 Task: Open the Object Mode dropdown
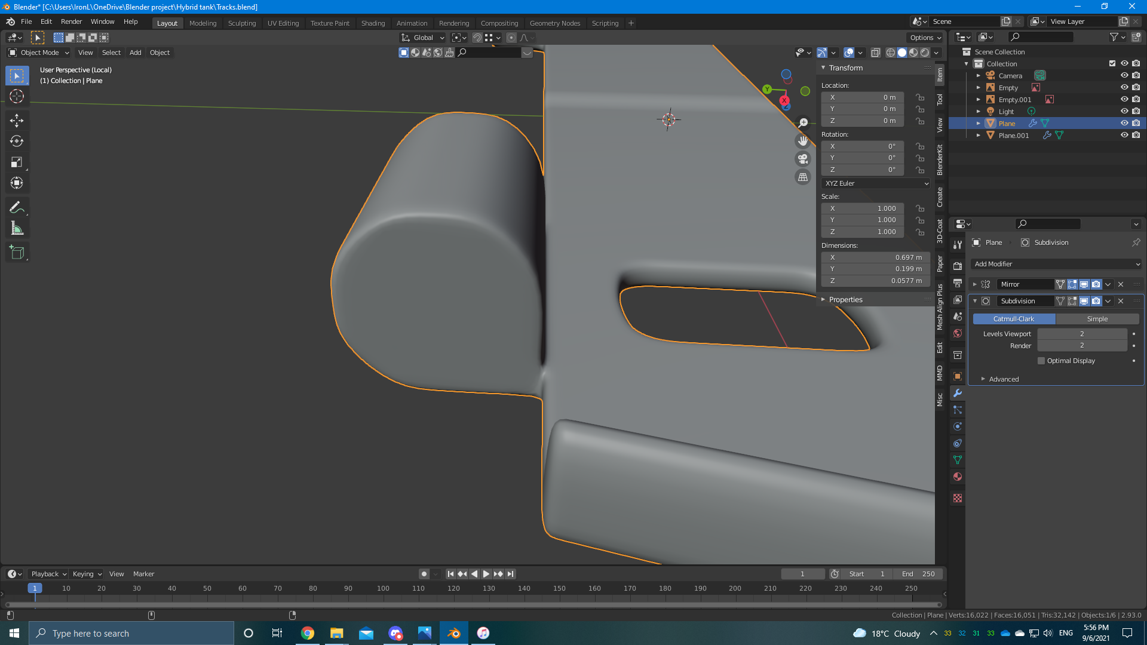click(39, 53)
